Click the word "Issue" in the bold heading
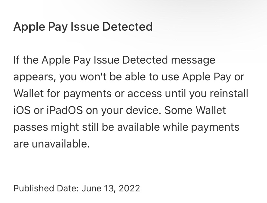 click(85, 26)
